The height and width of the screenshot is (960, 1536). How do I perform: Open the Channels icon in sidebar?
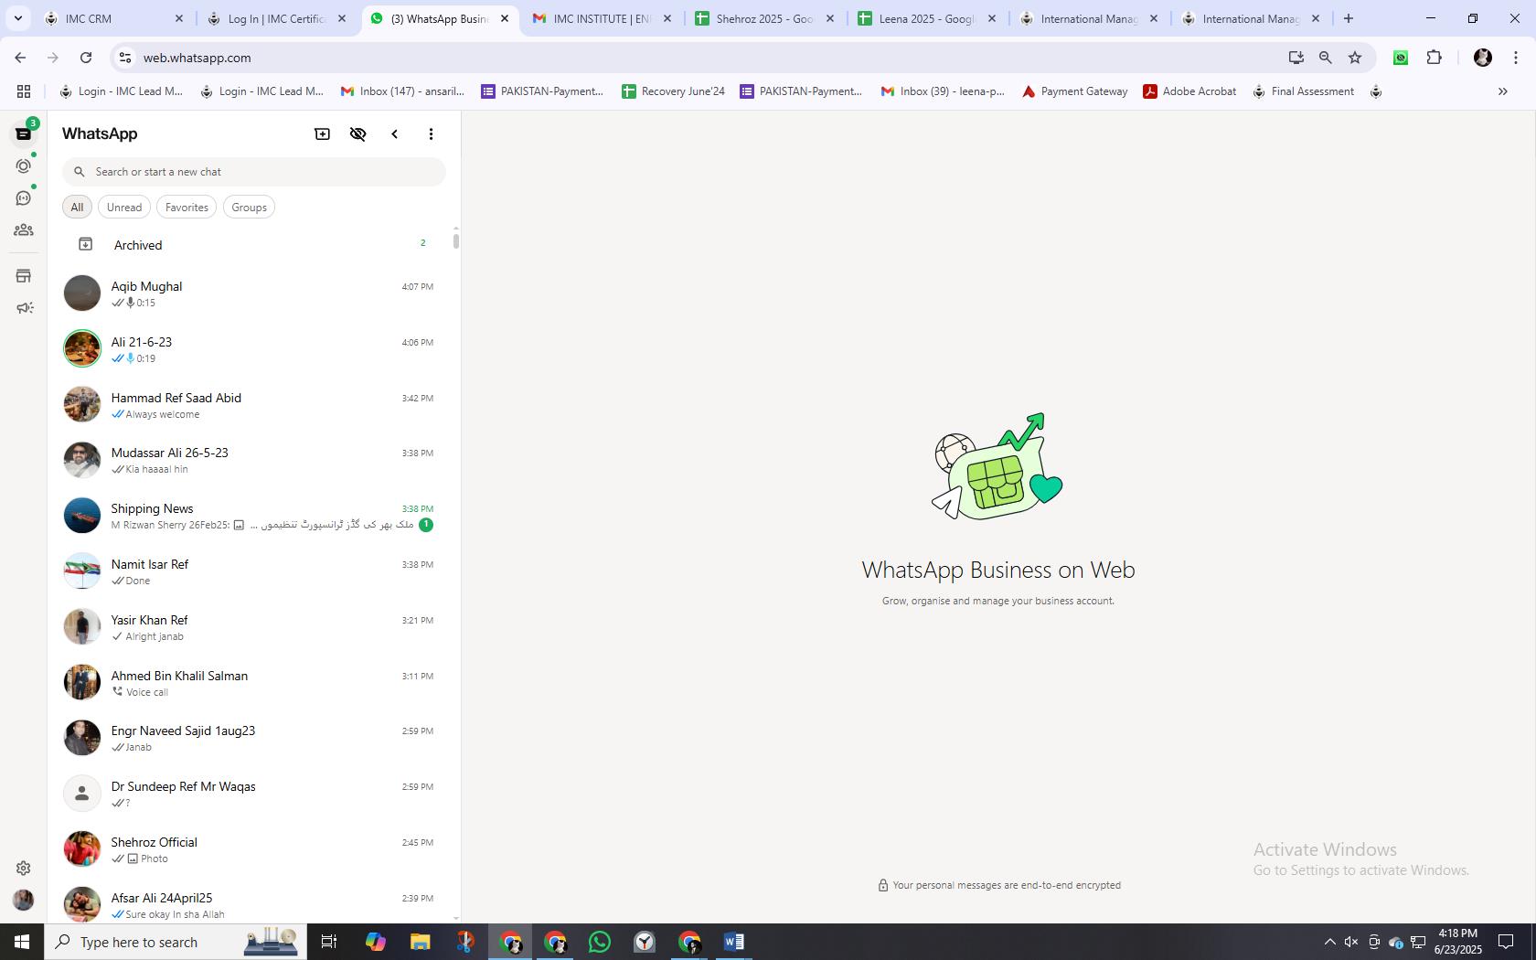click(x=24, y=198)
